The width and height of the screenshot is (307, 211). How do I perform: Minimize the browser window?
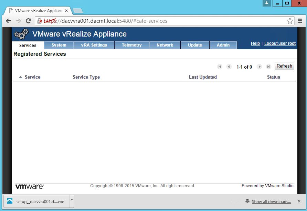(x=277, y=3)
